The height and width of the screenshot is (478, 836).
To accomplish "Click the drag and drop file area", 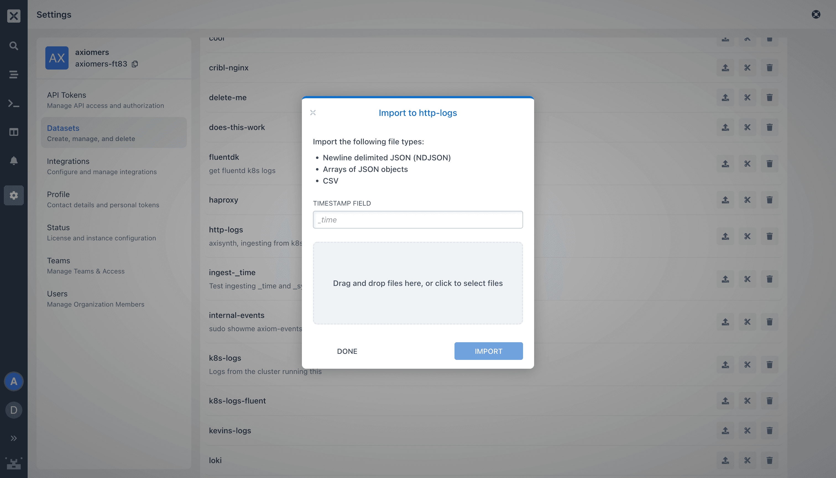I will pyautogui.click(x=418, y=283).
